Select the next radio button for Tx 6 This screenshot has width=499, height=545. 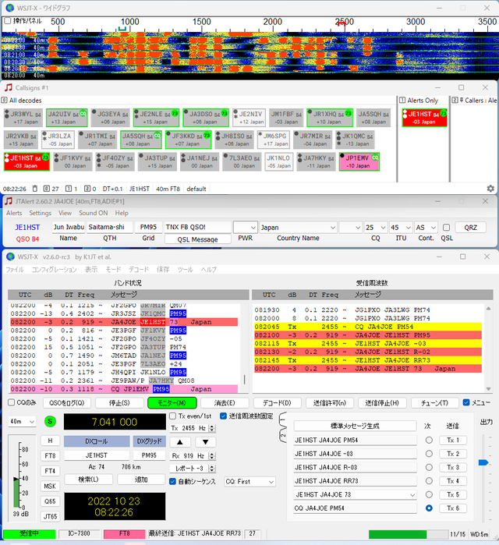click(x=429, y=508)
